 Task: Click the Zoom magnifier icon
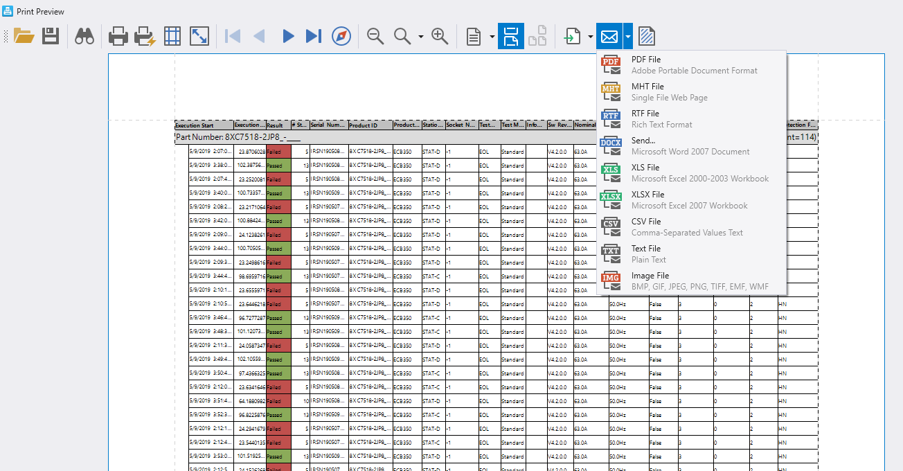(402, 36)
